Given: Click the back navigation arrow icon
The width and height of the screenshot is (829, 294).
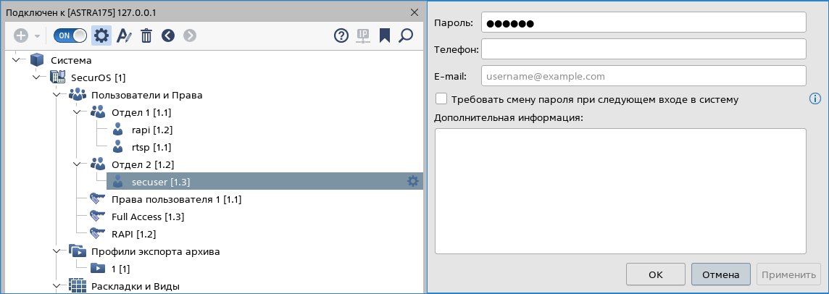Looking at the screenshot, I should click(x=168, y=35).
